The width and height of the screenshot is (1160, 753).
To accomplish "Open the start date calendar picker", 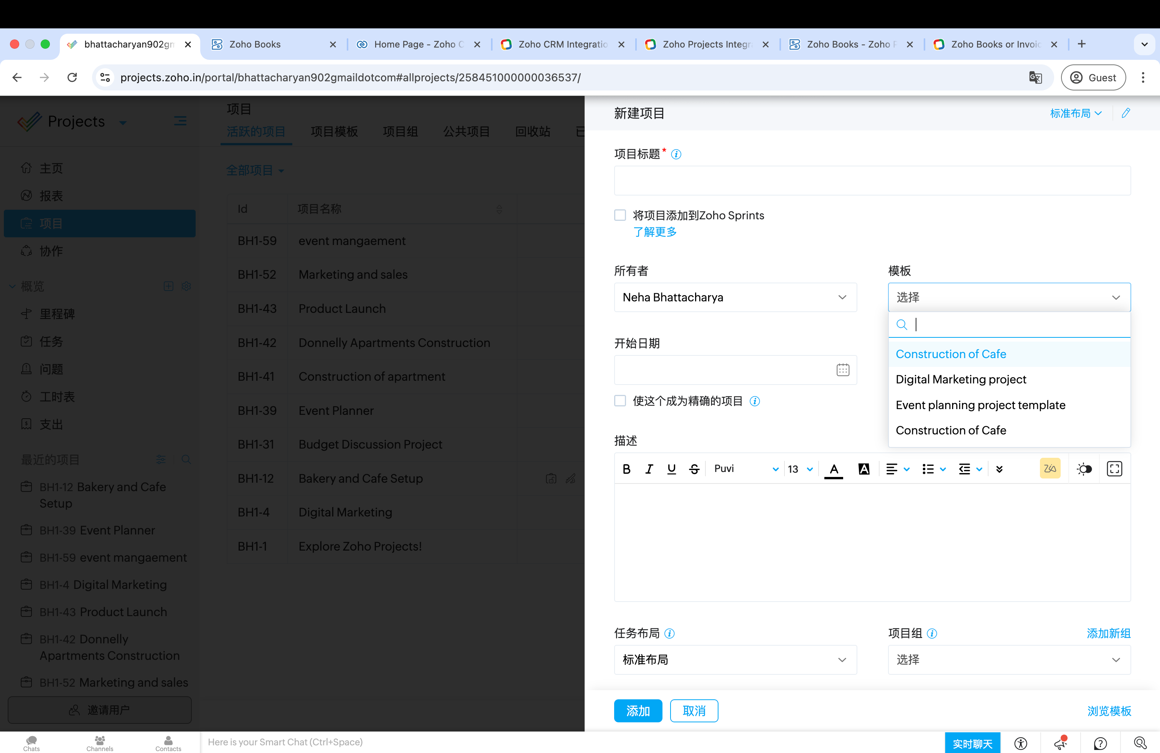I will tap(843, 370).
